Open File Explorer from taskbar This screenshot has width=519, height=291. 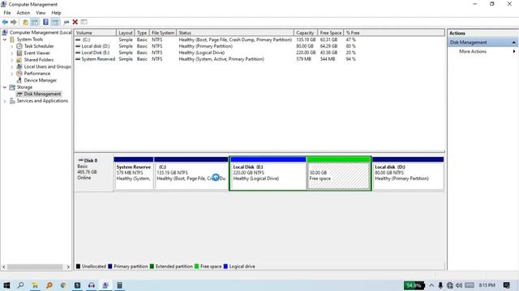tap(35, 285)
